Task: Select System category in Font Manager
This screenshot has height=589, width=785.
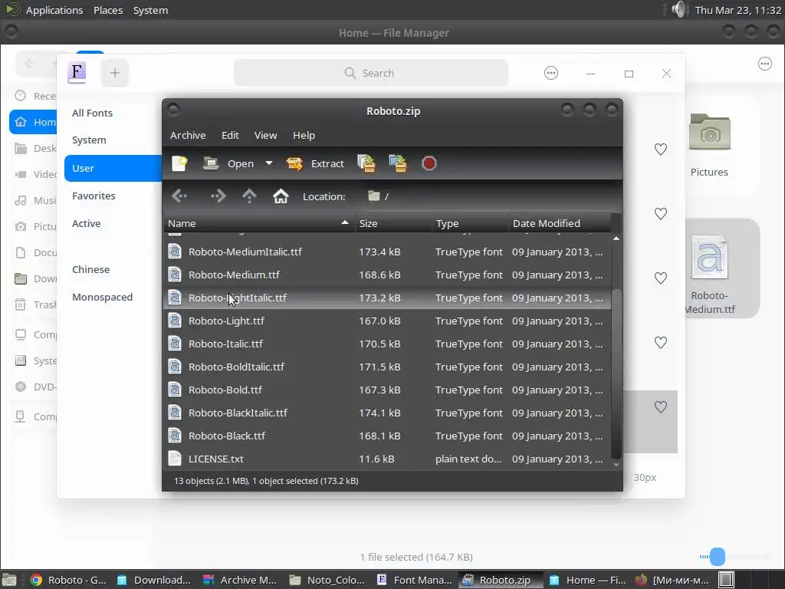Action: coord(89,140)
